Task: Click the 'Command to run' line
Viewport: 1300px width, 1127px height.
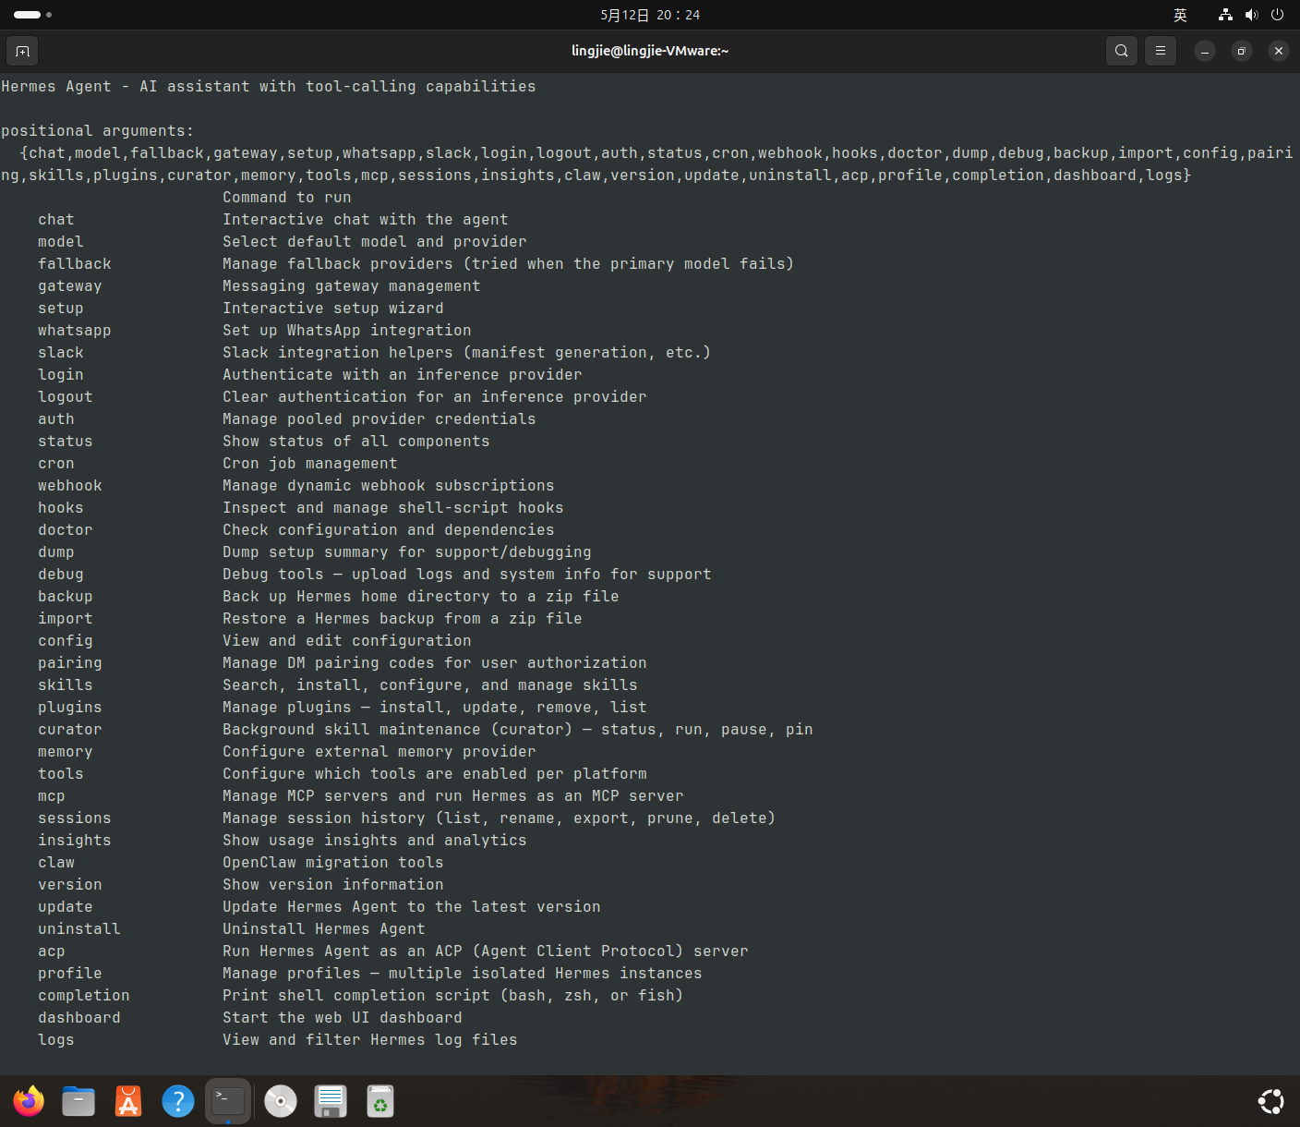Action: [x=287, y=198]
